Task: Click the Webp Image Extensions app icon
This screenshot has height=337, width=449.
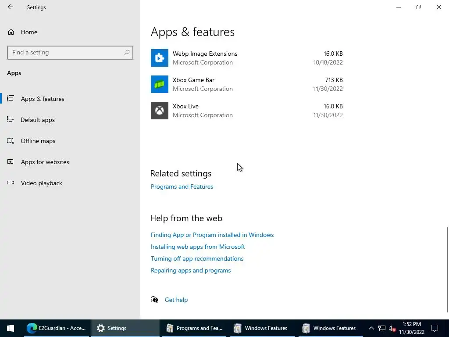Action: pyautogui.click(x=160, y=58)
